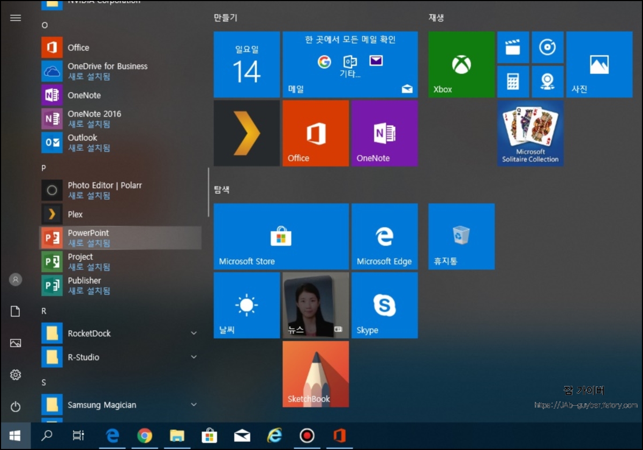Image resolution: width=643 pixels, height=450 pixels.
Task: Click the 만들기 tile group header
Action: 225,18
